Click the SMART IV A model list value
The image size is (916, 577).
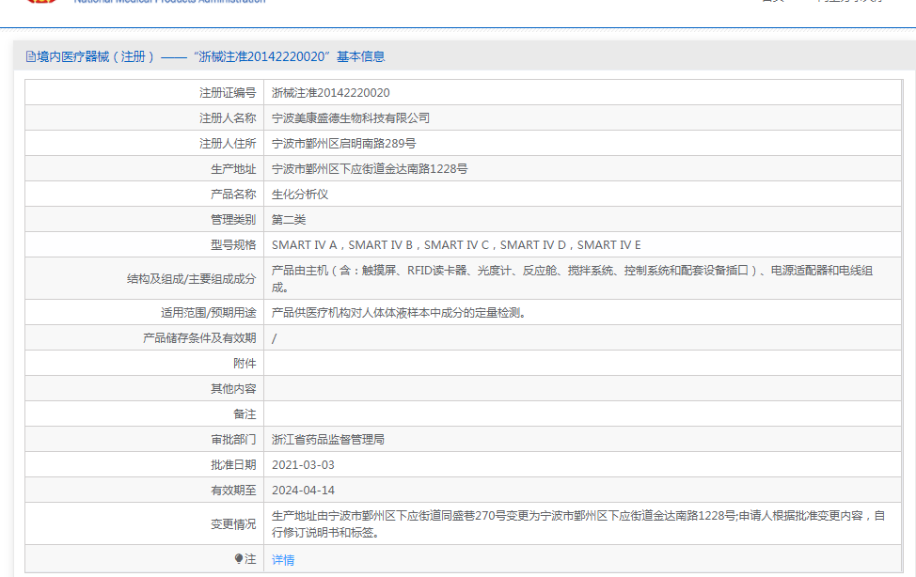[x=456, y=244]
